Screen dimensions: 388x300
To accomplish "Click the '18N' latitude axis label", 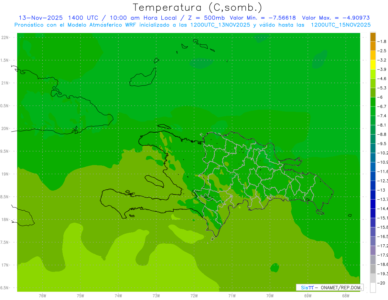I will [5, 219].
